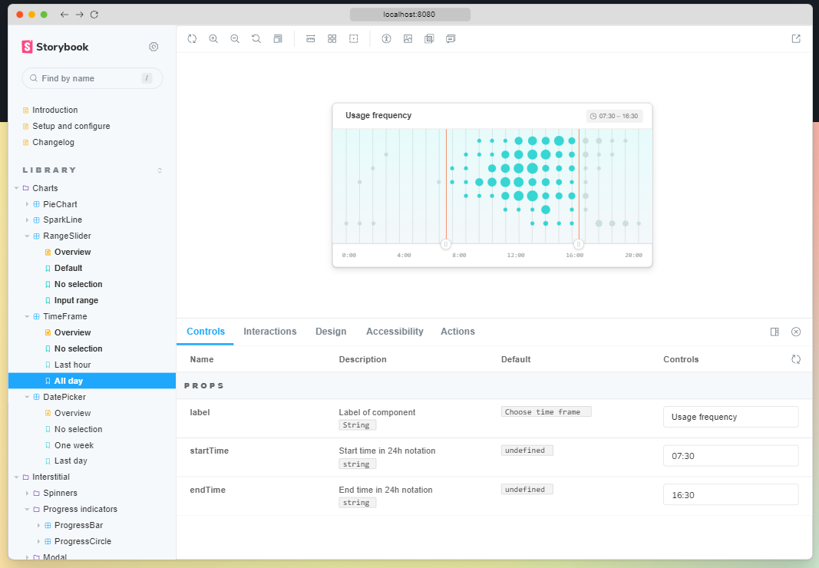
Task: Open the Interactions tab
Action: coord(269,332)
